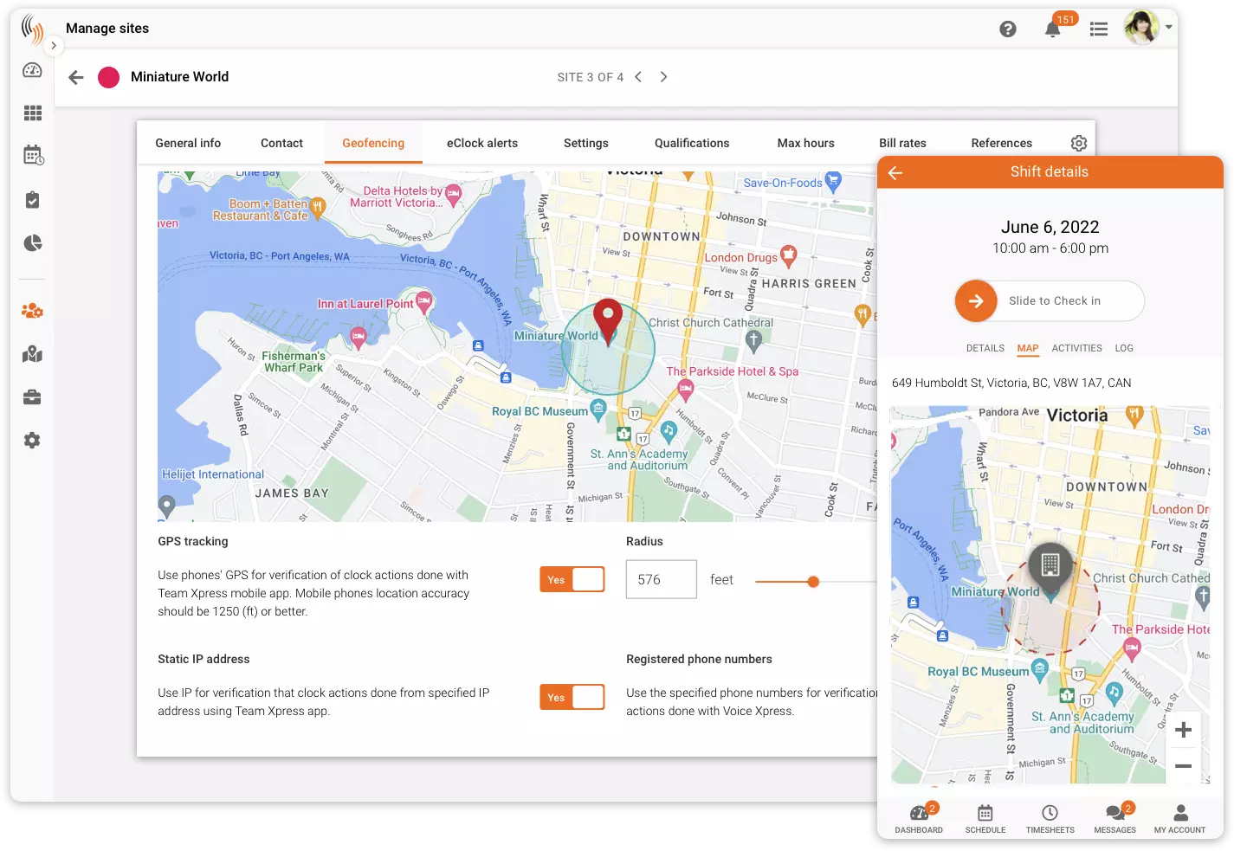This screenshot has height=851, width=1234.
Task: Open SCHEDULE in mobile bottom nav
Action: point(985,818)
